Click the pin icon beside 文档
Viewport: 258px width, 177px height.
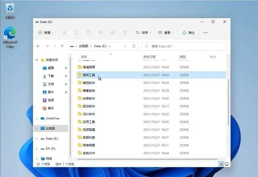66,84
